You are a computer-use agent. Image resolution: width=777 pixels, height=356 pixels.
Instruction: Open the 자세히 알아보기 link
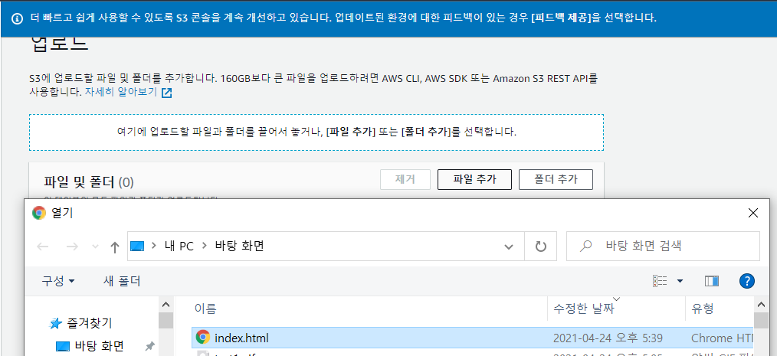121,92
